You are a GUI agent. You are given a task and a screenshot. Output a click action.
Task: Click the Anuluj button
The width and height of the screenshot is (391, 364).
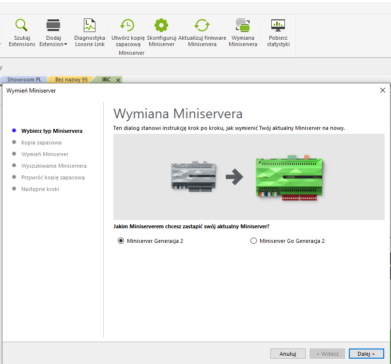(288, 354)
